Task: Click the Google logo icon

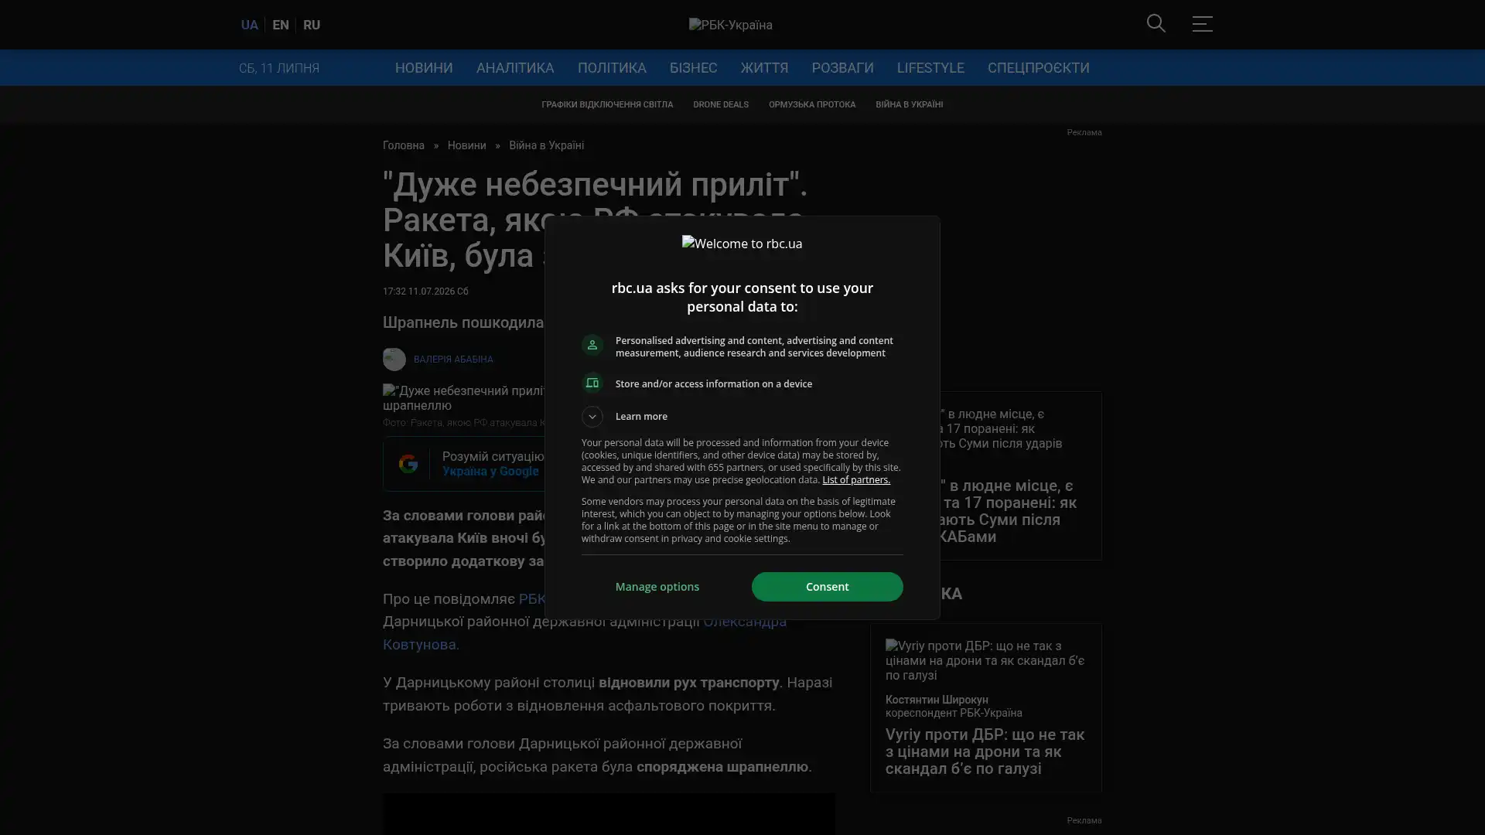Action: pos(408,464)
